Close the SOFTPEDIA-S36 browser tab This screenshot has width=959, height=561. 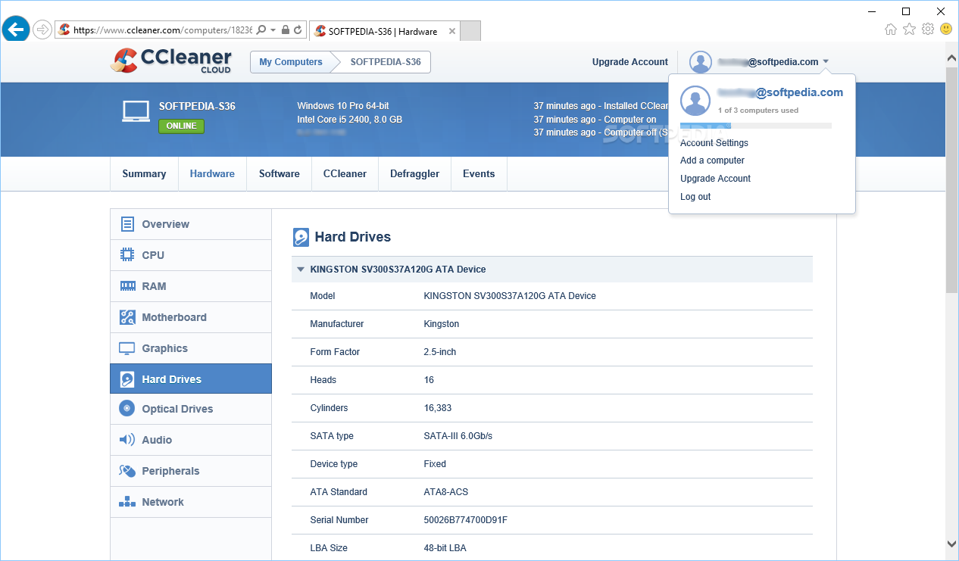point(452,31)
